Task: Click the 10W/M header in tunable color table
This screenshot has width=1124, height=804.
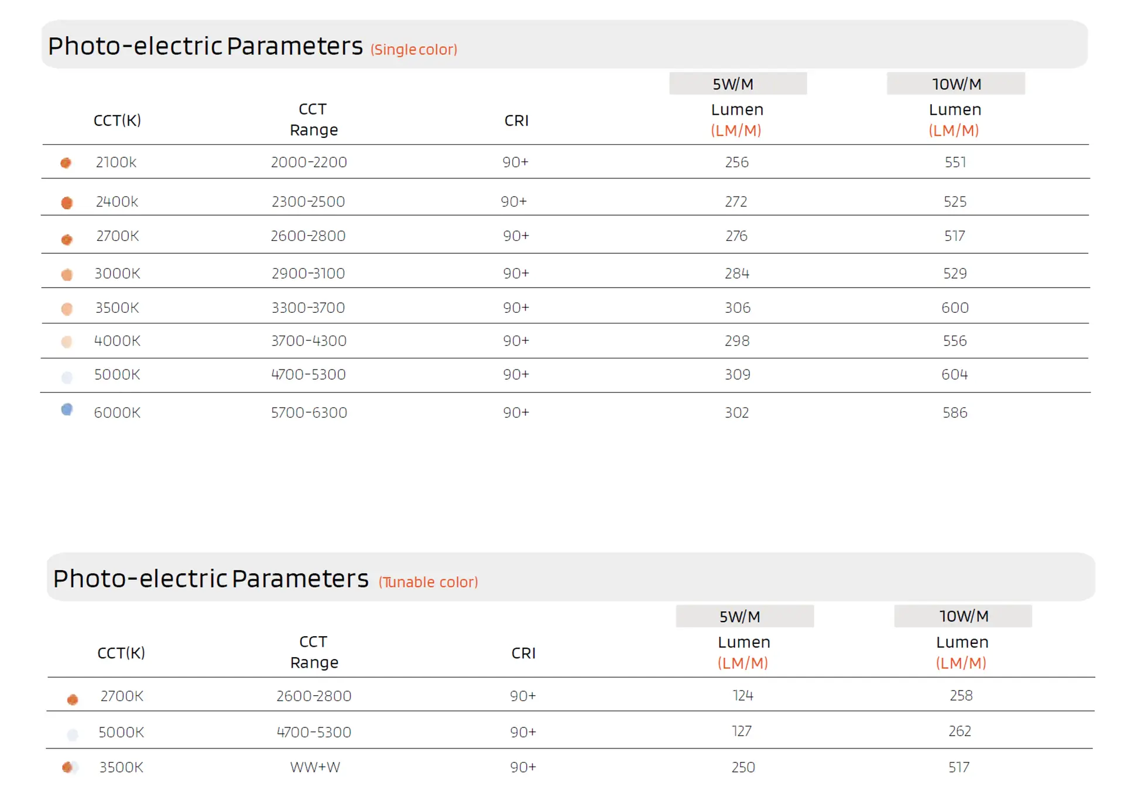Action: [962, 616]
